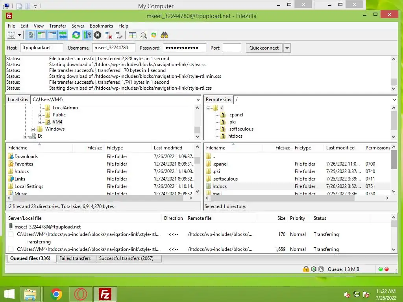Open Local site path dropdown
Viewport: 403px width, 302px height.
[198, 99]
